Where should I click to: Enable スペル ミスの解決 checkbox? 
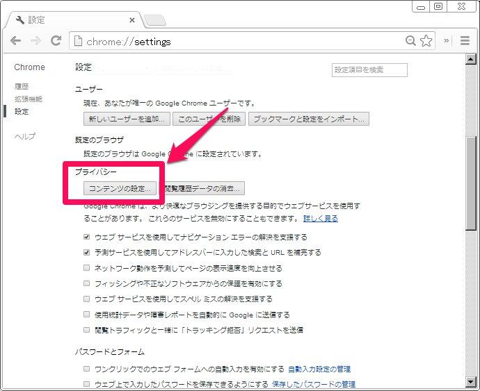pyautogui.click(x=87, y=299)
